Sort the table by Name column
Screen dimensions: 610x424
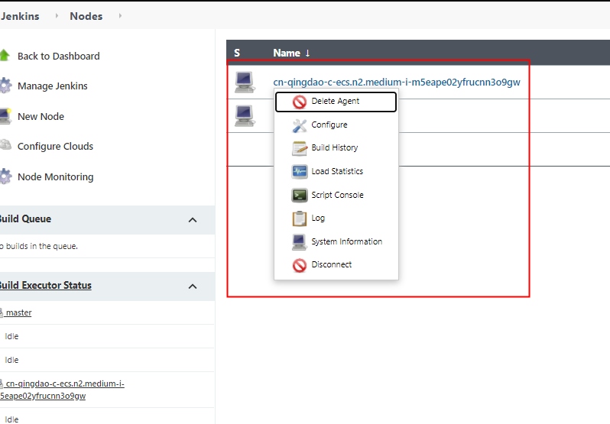point(291,53)
